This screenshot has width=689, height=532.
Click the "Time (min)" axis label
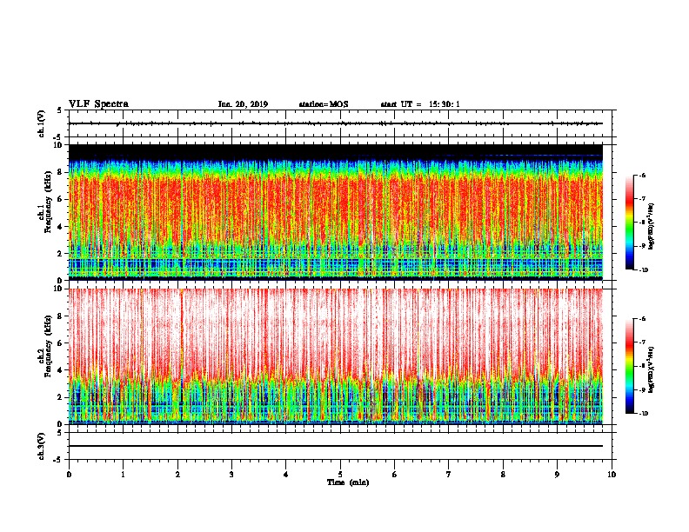pos(348,482)
